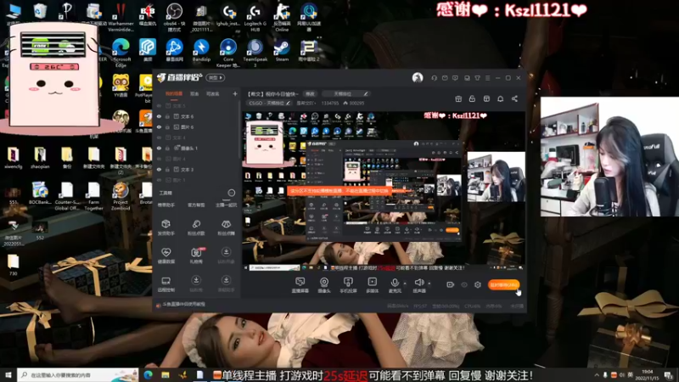Expand the microphone options arrow
679x382 pixels.
(405, 284)
